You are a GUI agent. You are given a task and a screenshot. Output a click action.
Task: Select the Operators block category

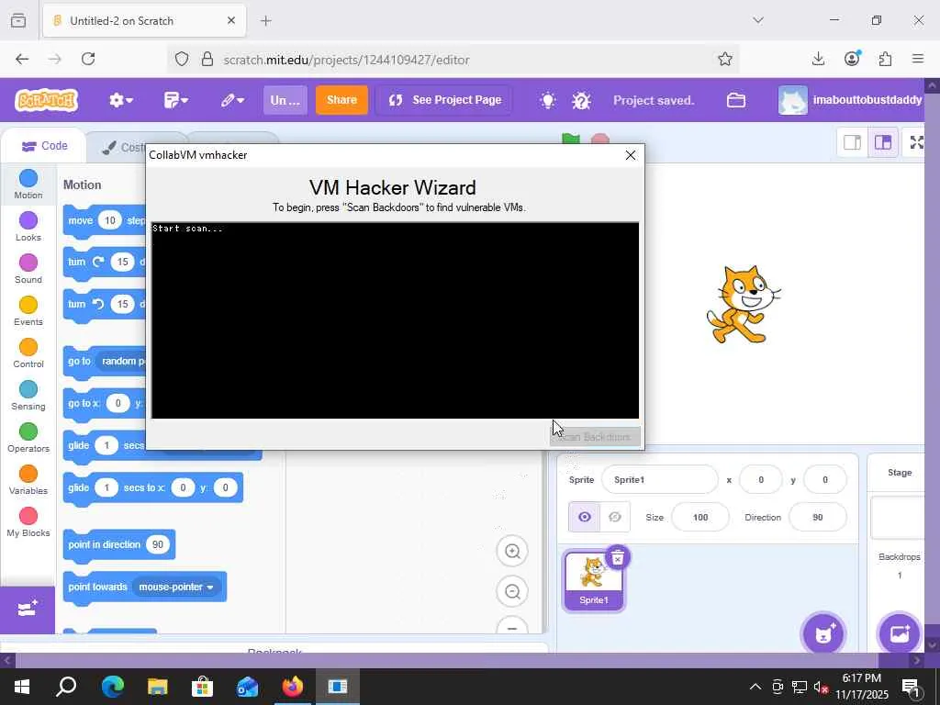(28, 438)
